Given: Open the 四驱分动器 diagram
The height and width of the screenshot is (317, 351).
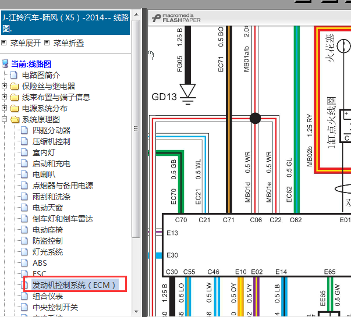Looking at the screenshot, I should coord(51,130).
